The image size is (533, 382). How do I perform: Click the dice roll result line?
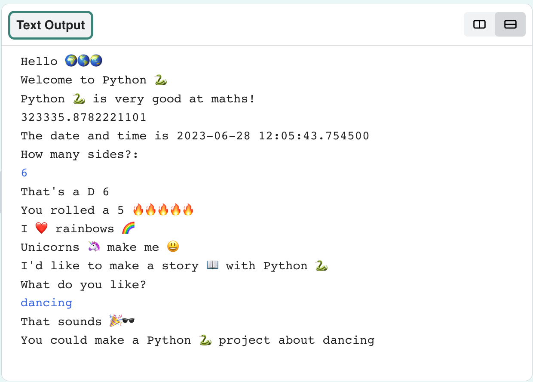(107, 209)
